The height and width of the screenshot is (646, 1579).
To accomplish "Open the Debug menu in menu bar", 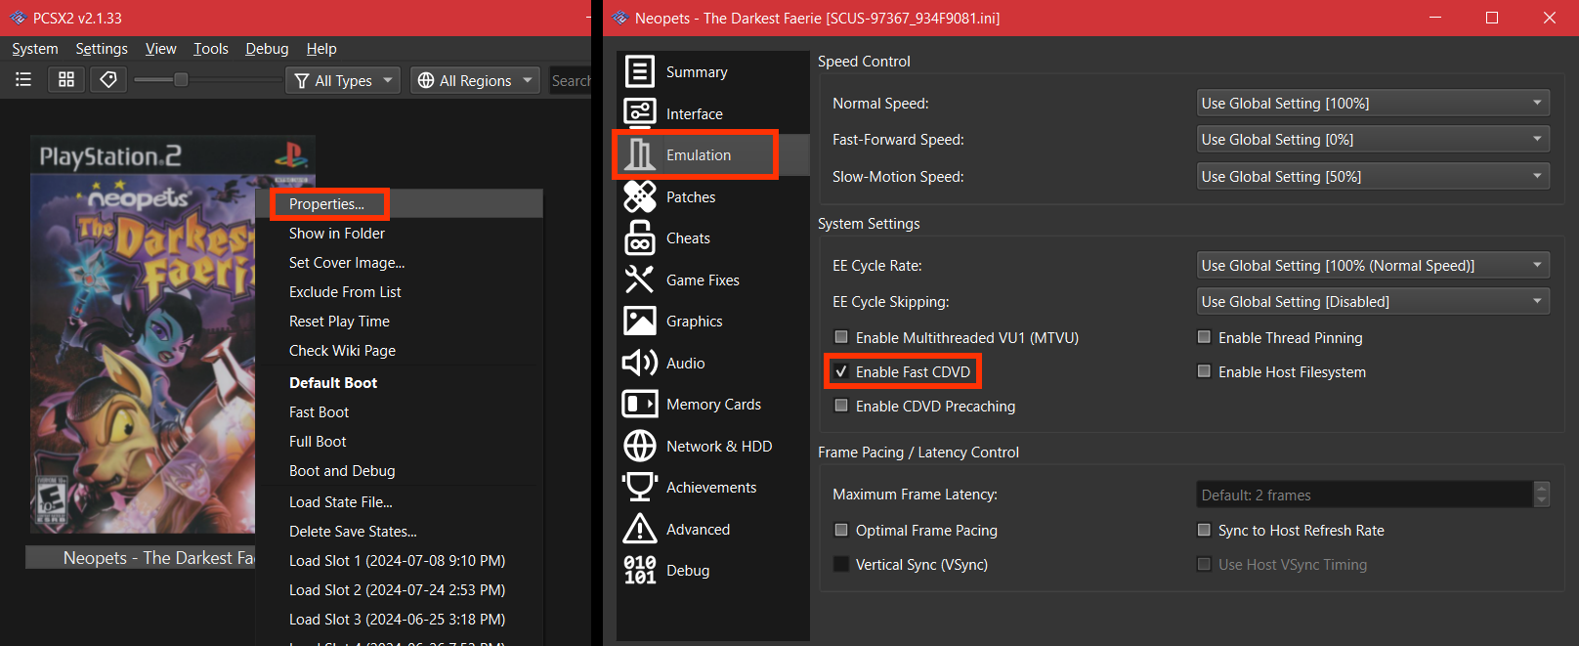I will (267, 49).
